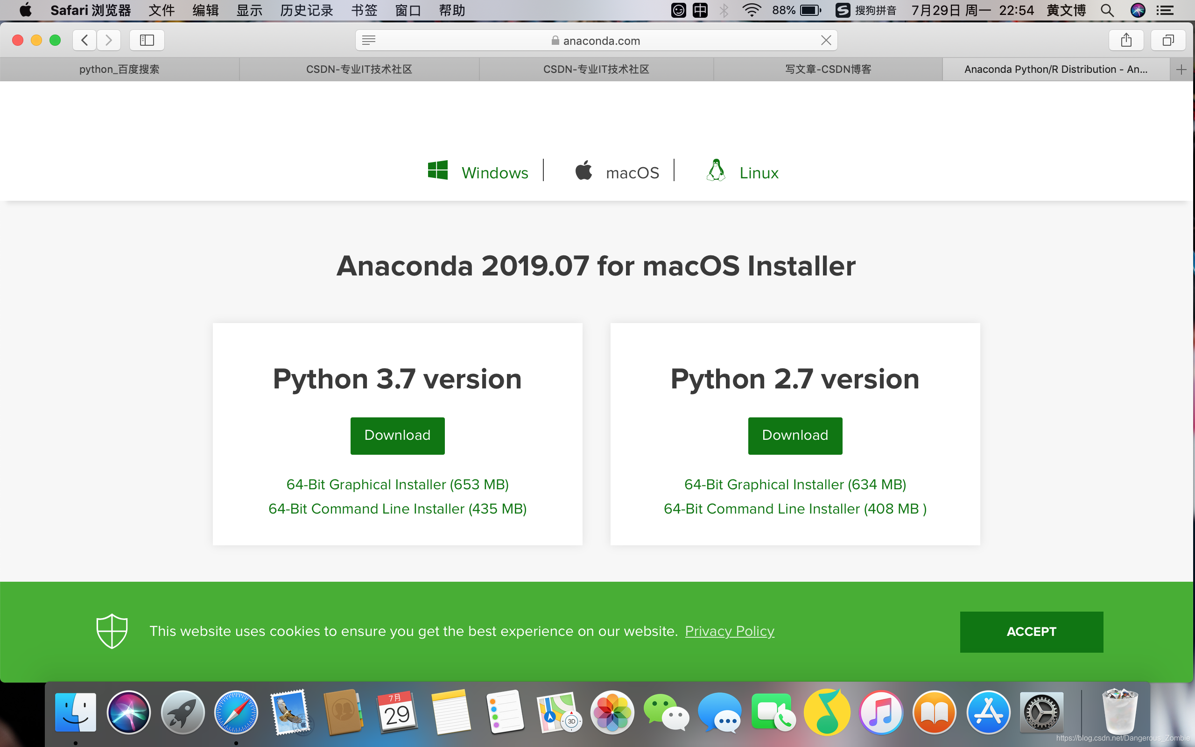Viewport: 1195px width, 747px height.
Task: Stop loading with the X in address bar
Action: 826,40
